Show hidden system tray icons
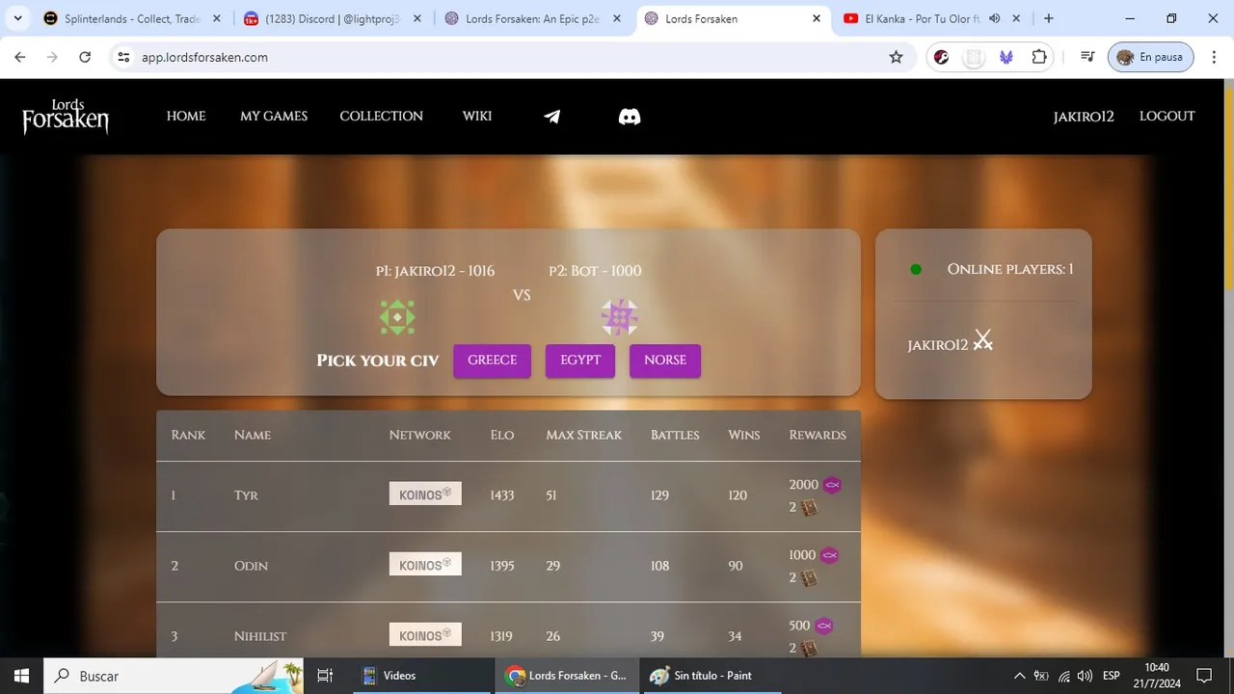The image size is (1234, 694). tap(1020, 676)
